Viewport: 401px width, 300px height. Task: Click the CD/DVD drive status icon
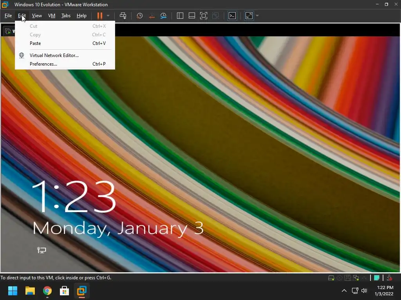(340, 278)
